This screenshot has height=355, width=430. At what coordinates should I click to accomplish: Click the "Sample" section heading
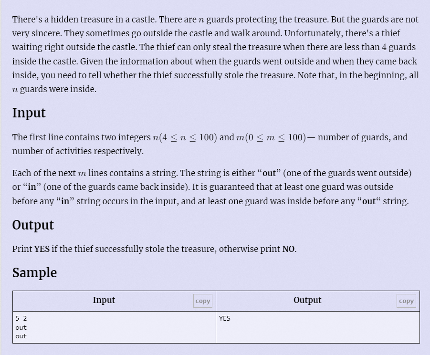[34, 273]
